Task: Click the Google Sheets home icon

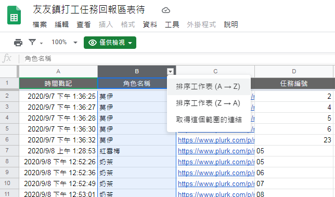Action: 14,16
